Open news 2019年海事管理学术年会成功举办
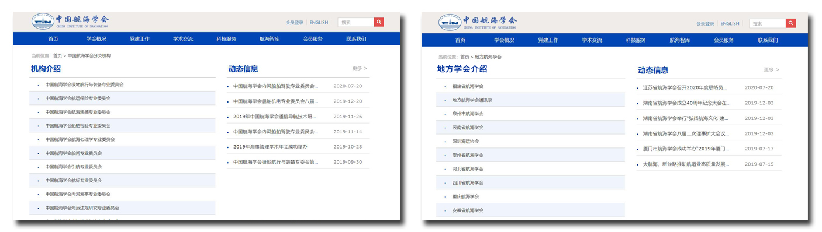 (270, 146)
